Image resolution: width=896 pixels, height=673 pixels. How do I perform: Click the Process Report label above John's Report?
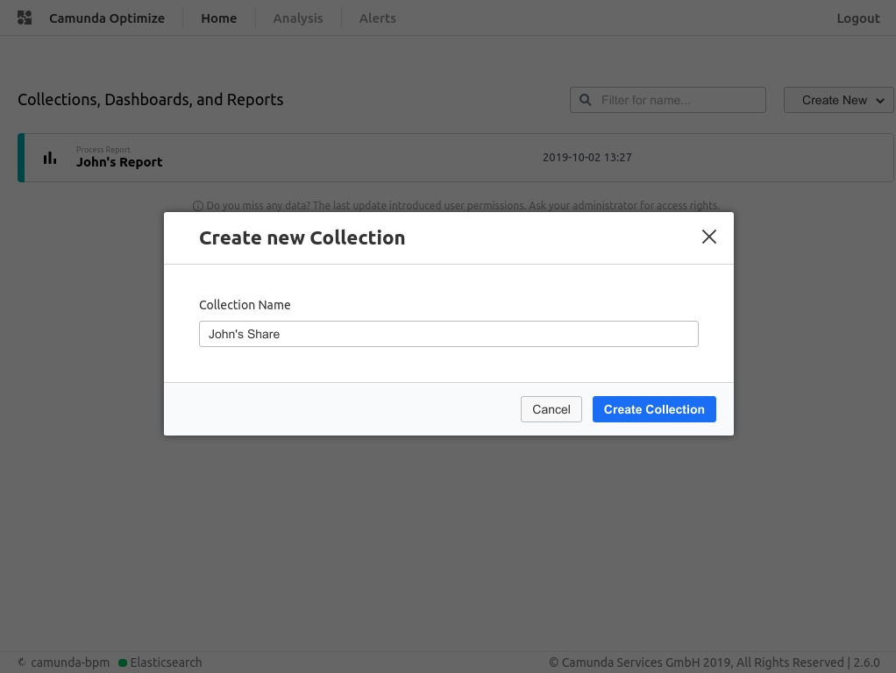103,149
